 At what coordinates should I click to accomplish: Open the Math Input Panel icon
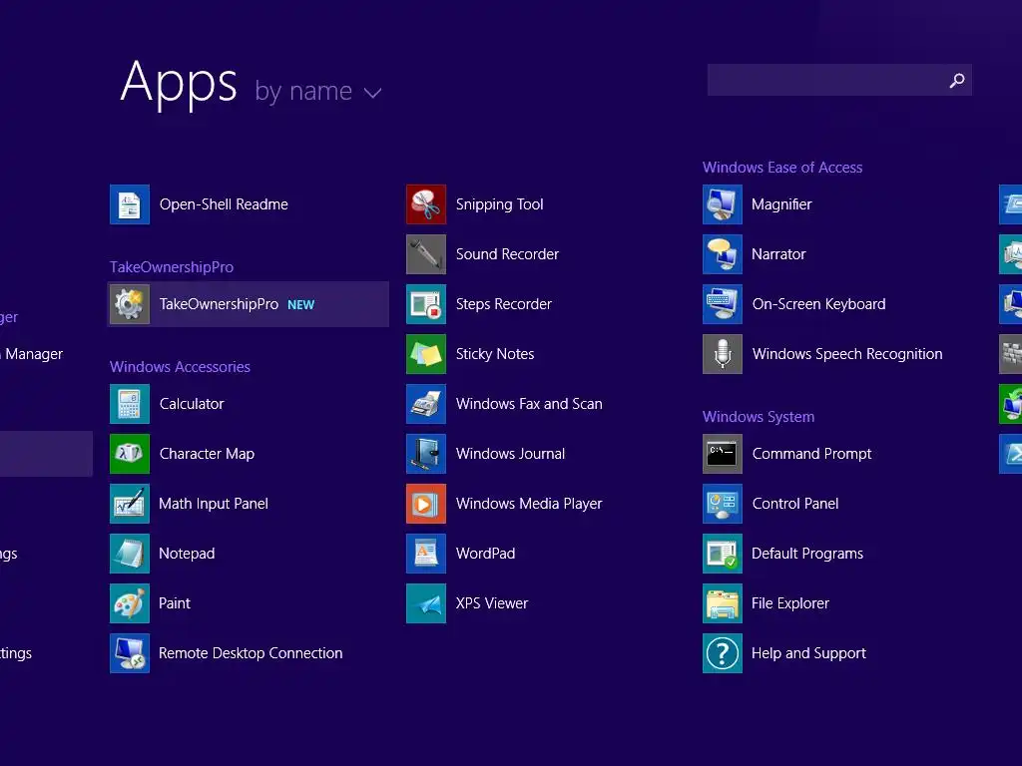click(x=129, y=504)
